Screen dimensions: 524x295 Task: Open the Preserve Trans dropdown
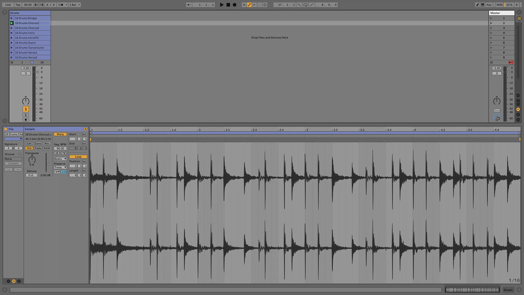(x=60, y=167)
